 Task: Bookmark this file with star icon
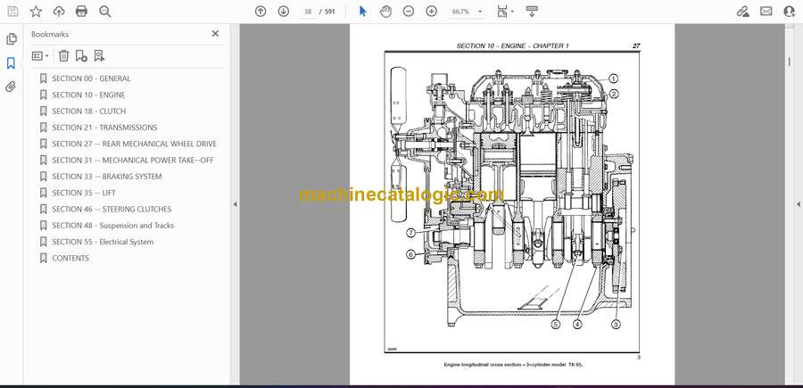tap(36, 12)
